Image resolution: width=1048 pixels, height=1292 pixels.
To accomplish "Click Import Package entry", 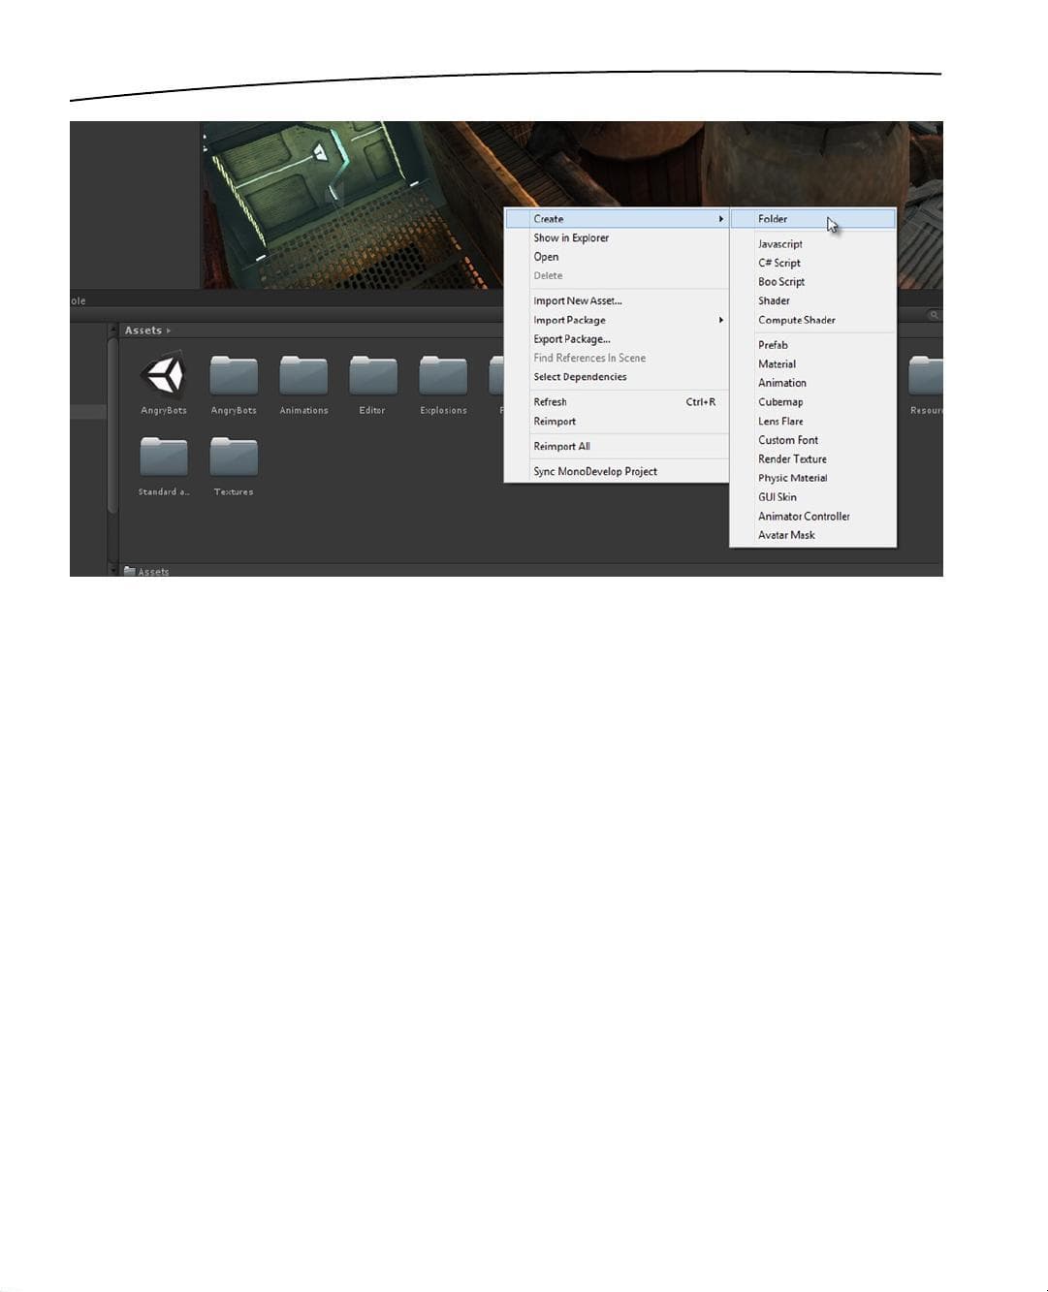I will pyautogui.click(x=617, y=320).
